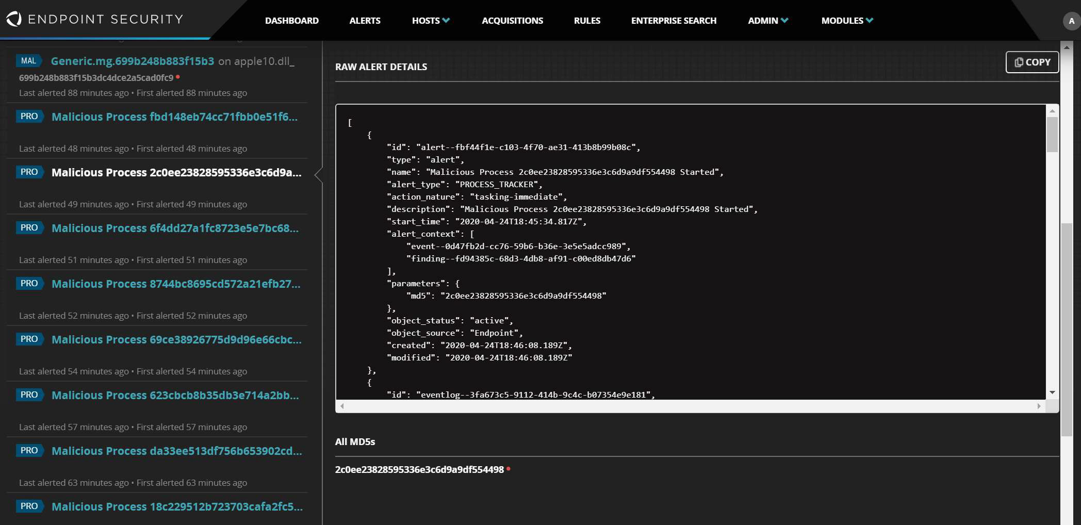Click the "object_source": "Endpoint" line
This screenshot has height=525, width=1081.
point(455,333)
